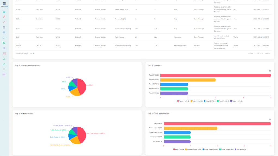Toggle Robot 3 (W311) legend in Welders chart
The width and height of the screenshot is (278, 156).
click(x=210, y=101)
